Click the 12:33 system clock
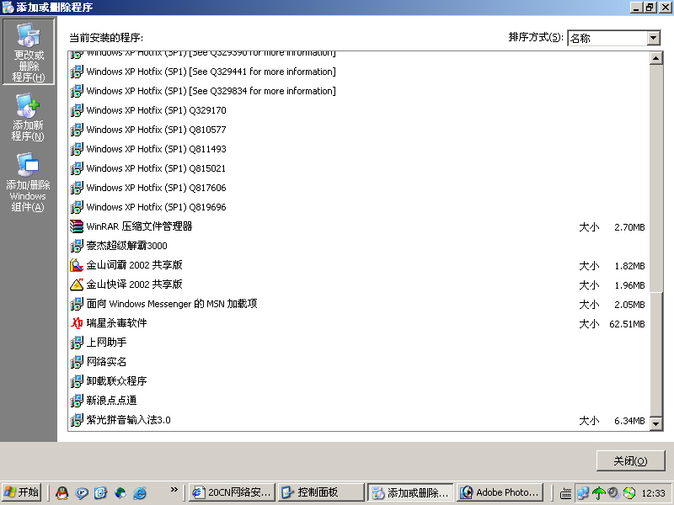 654,493
